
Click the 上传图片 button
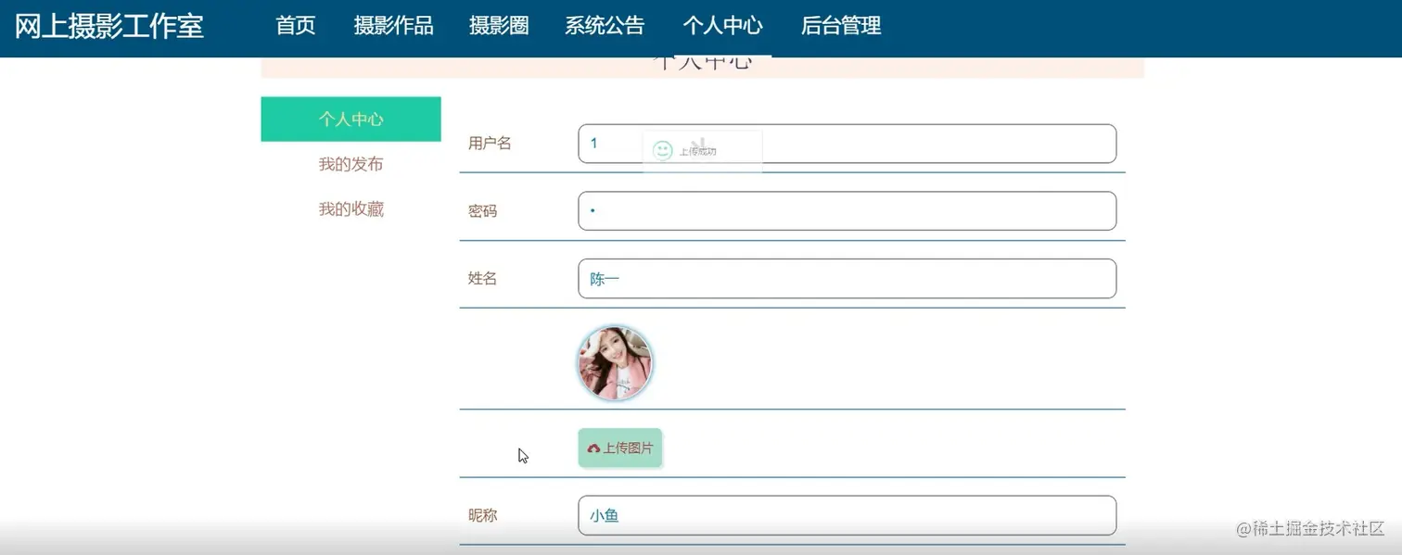(x=619, y=448)
